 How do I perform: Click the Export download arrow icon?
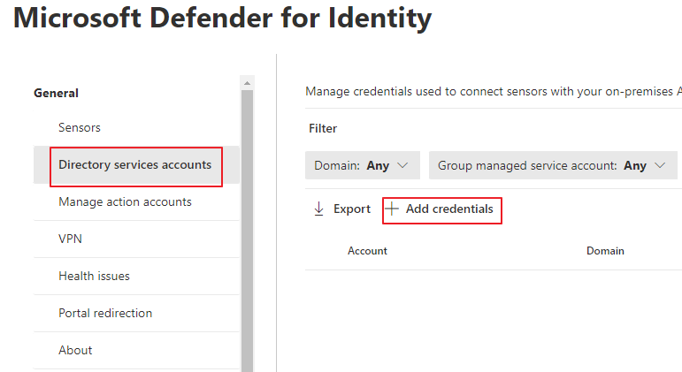tap(318, 209)
